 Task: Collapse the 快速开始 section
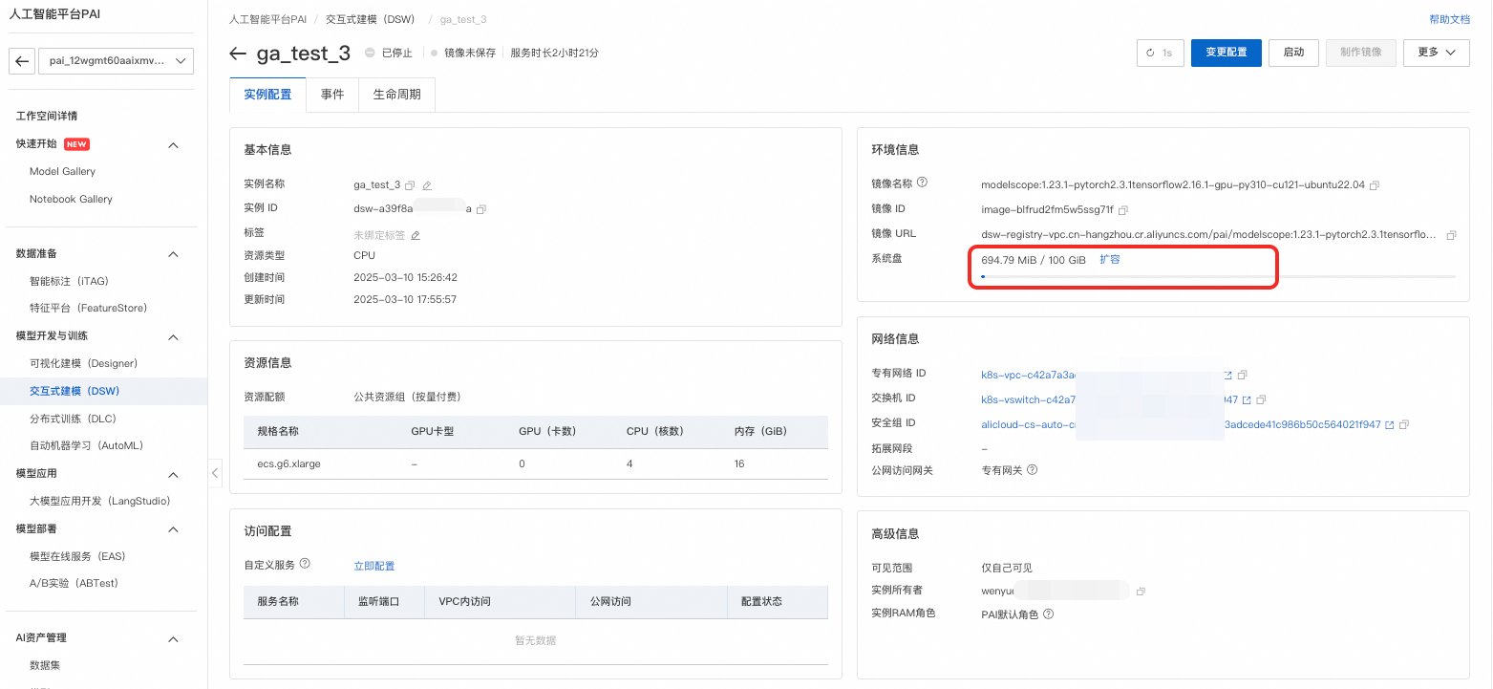pyautogui.click(x=173, y=145)
